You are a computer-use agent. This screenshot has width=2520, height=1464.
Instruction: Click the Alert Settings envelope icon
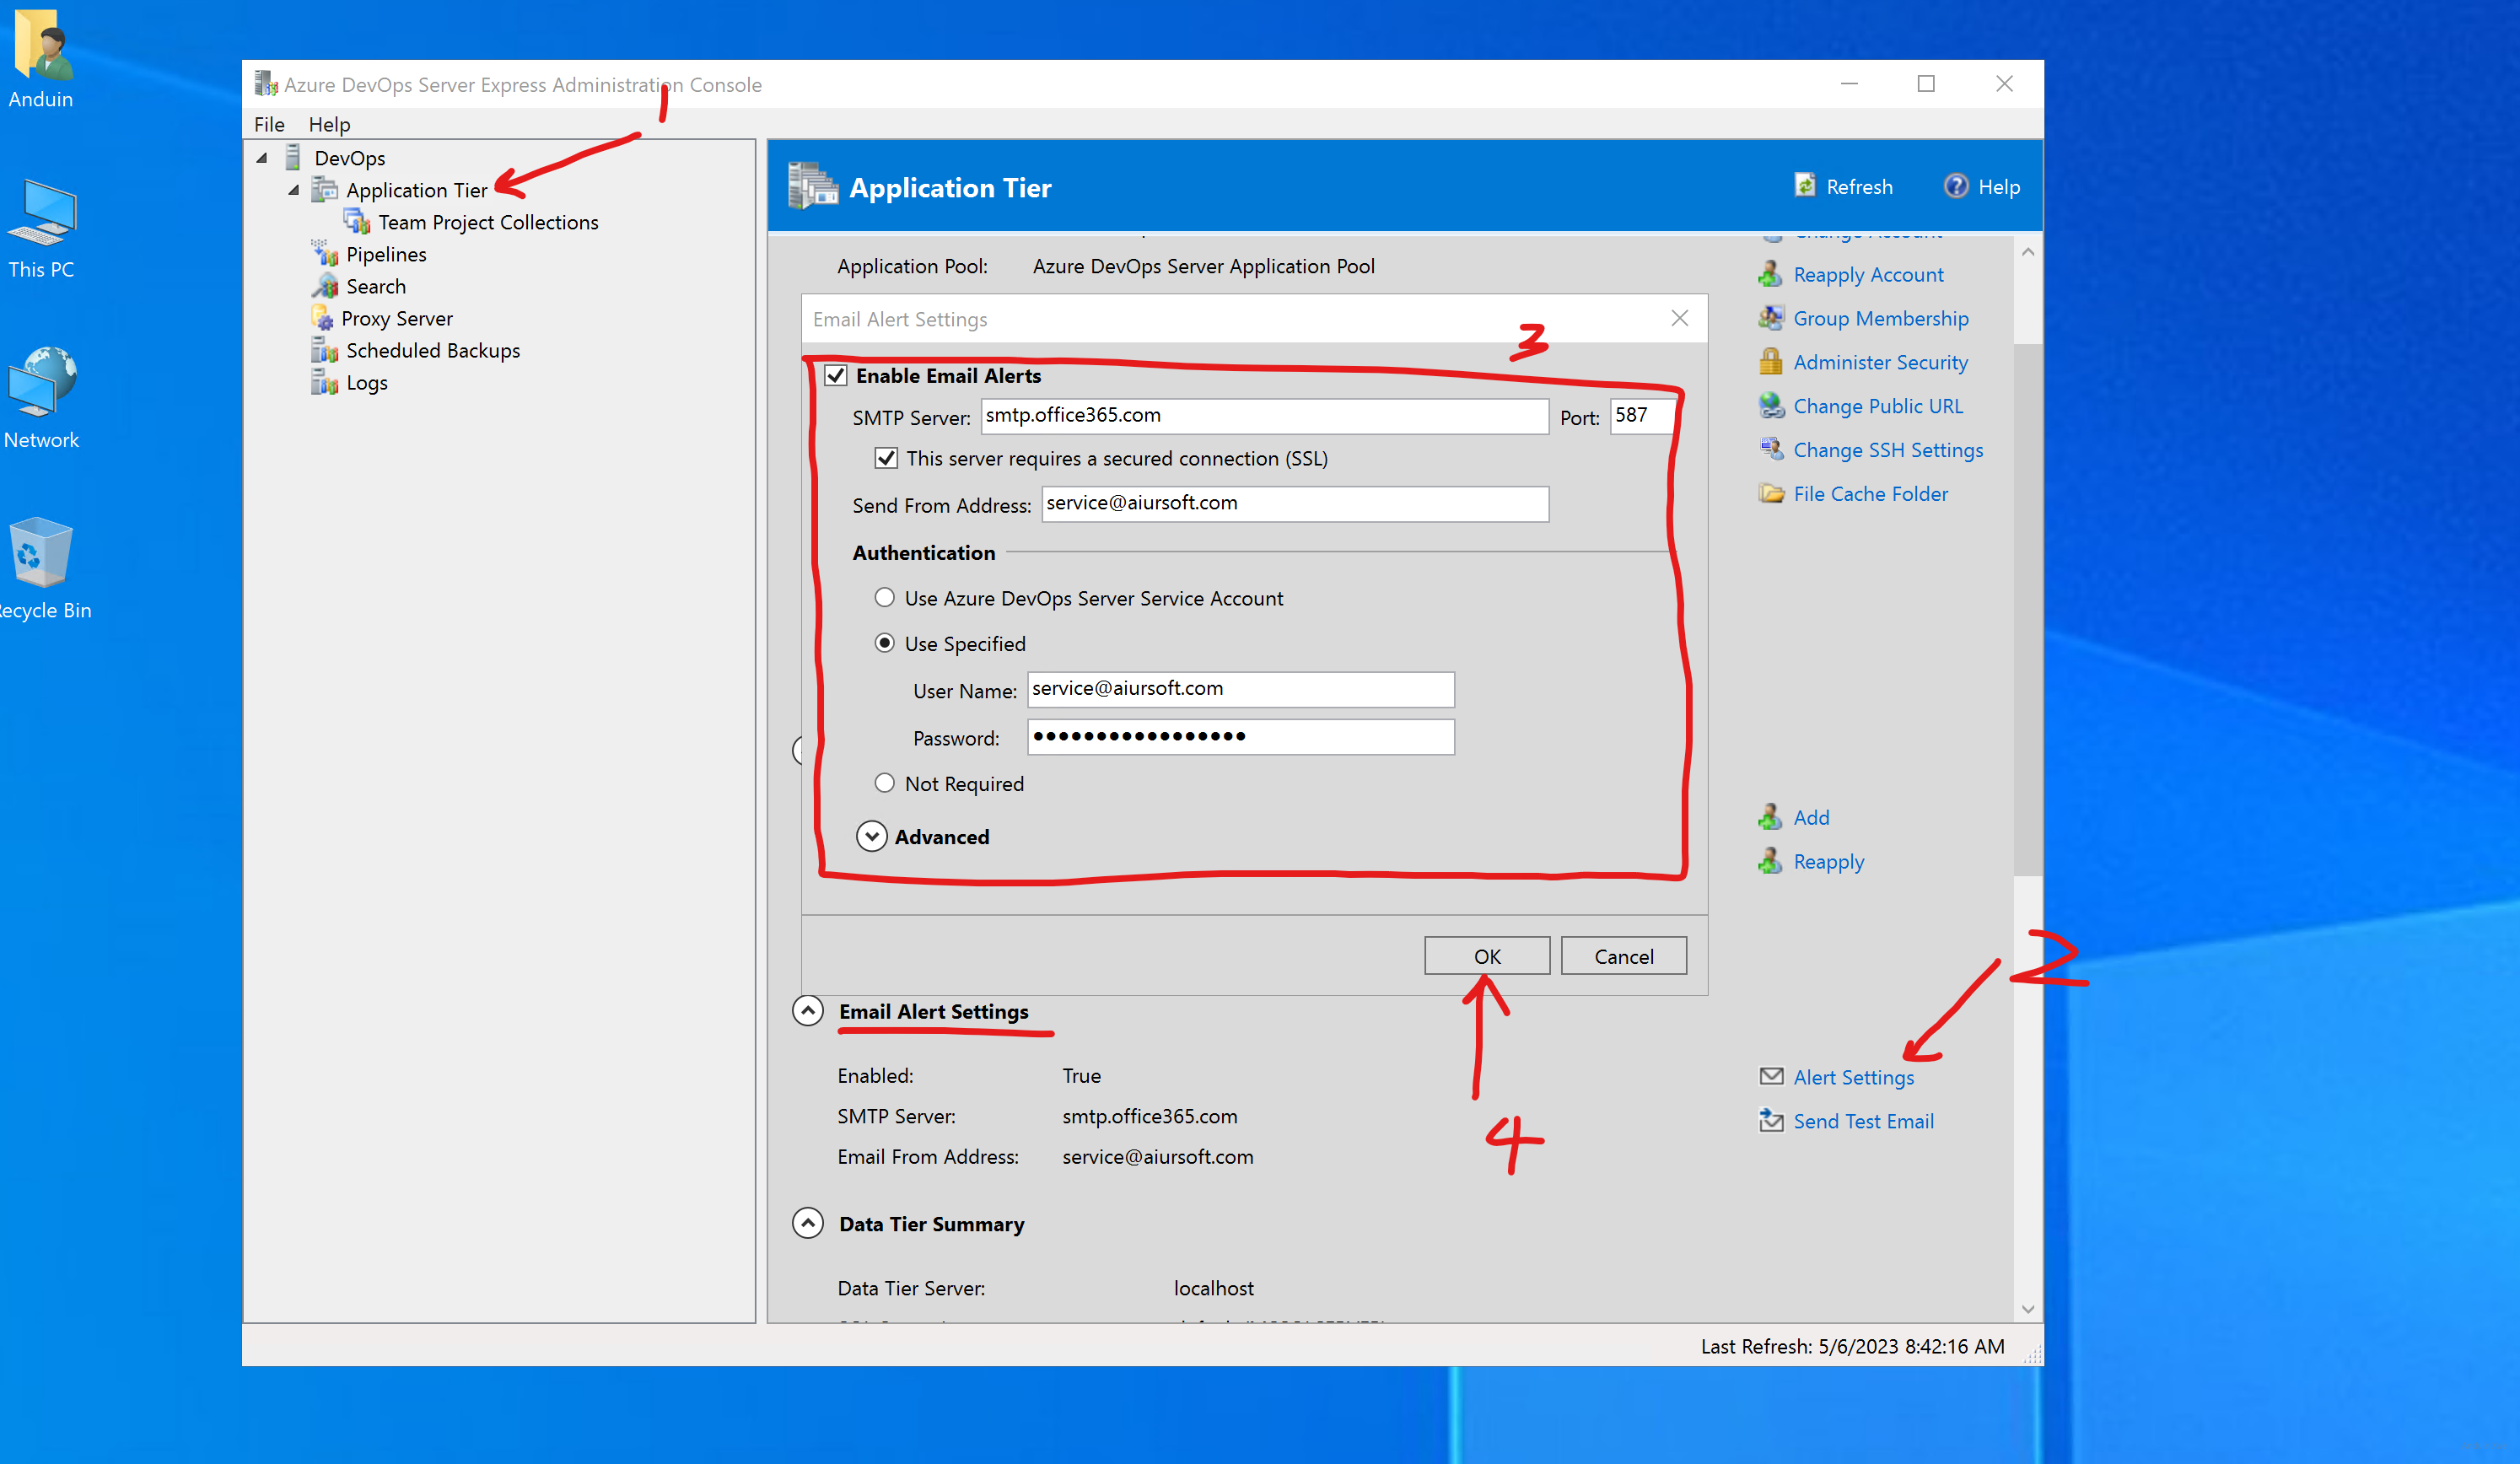[x=1771, y=1077]
